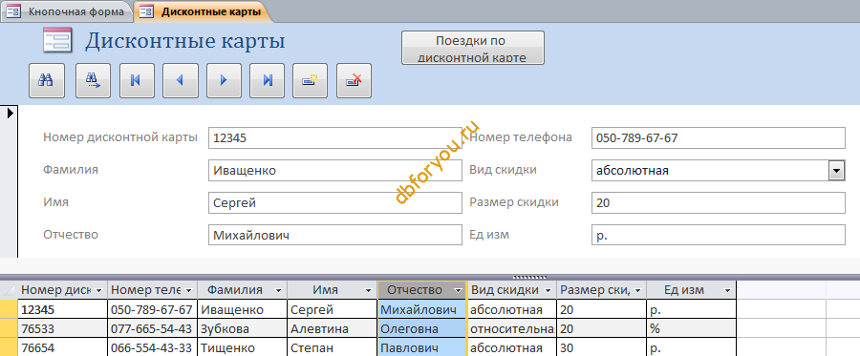Open the Размер ски column filter dropdown
Image resolution: width=860 pixels, height=356 pixels.
pos(637,290)
